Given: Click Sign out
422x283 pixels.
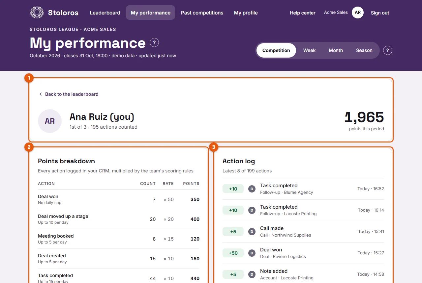Looking at the screenshot, I should pos(380,13).
